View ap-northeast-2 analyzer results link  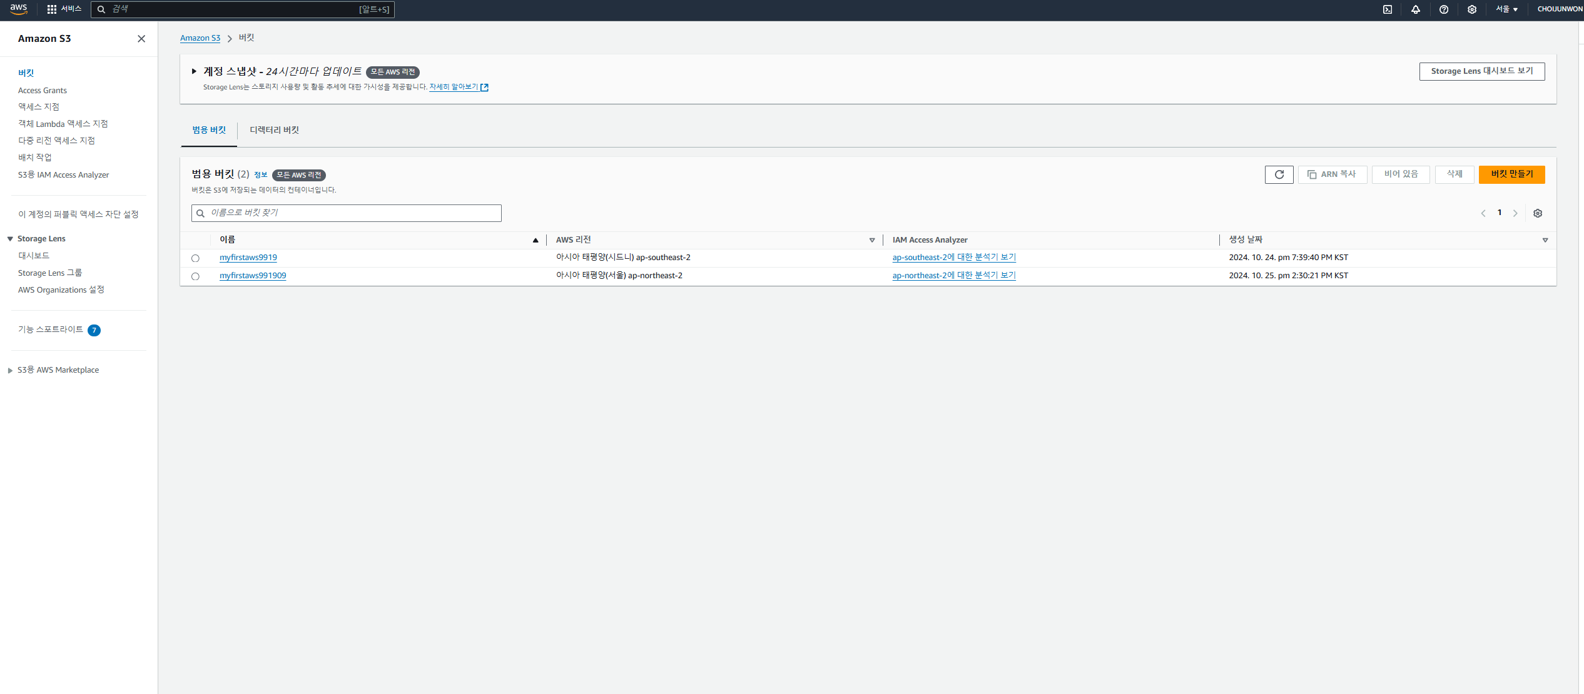coord(954,276)
